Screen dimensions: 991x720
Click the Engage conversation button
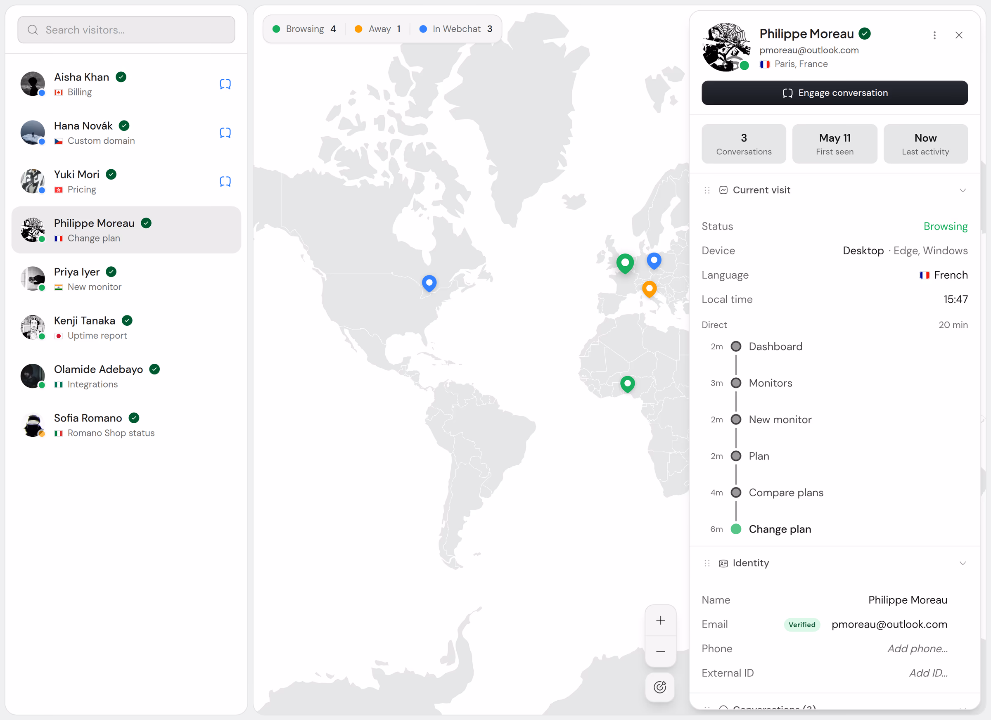click(x=835, y=92)
